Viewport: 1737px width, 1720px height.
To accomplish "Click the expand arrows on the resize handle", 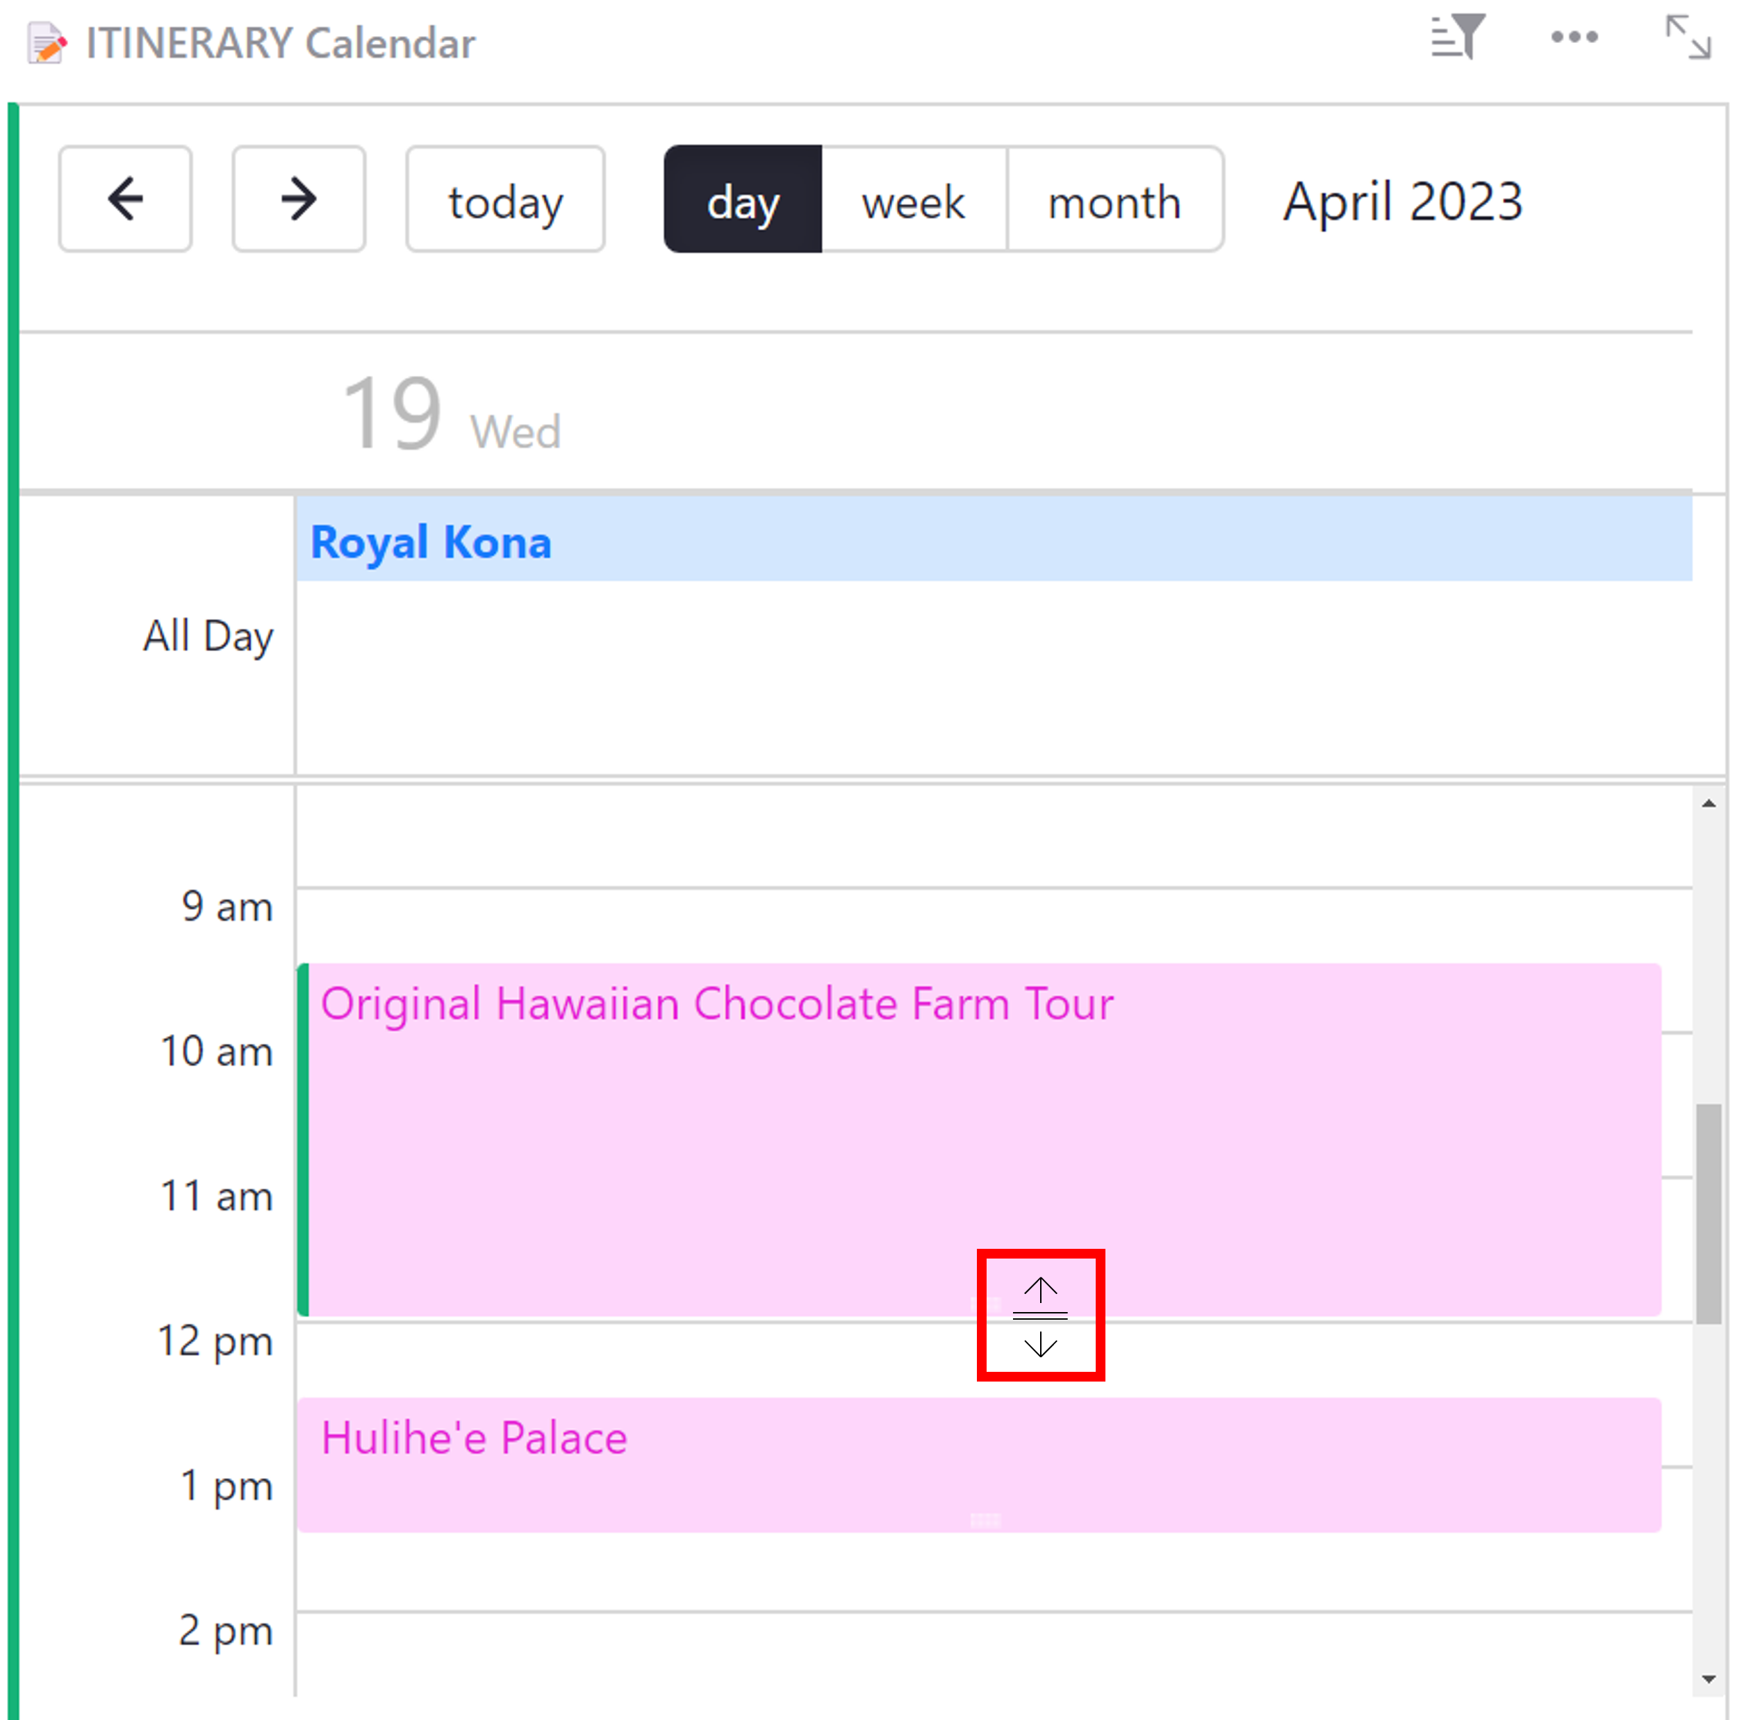I will coord(1039,1317).
